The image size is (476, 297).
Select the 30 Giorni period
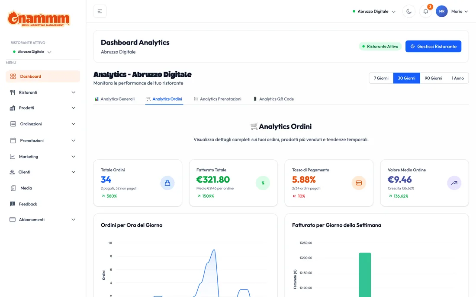(406, 78)
